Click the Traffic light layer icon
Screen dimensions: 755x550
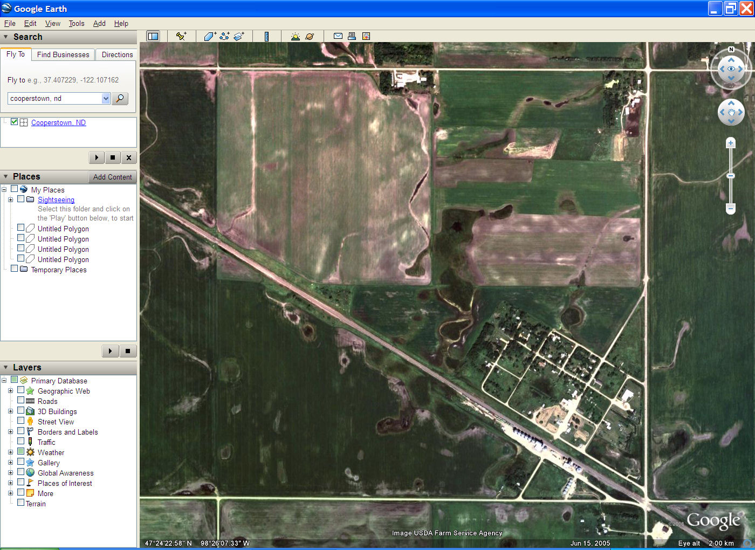click(30, 442)
